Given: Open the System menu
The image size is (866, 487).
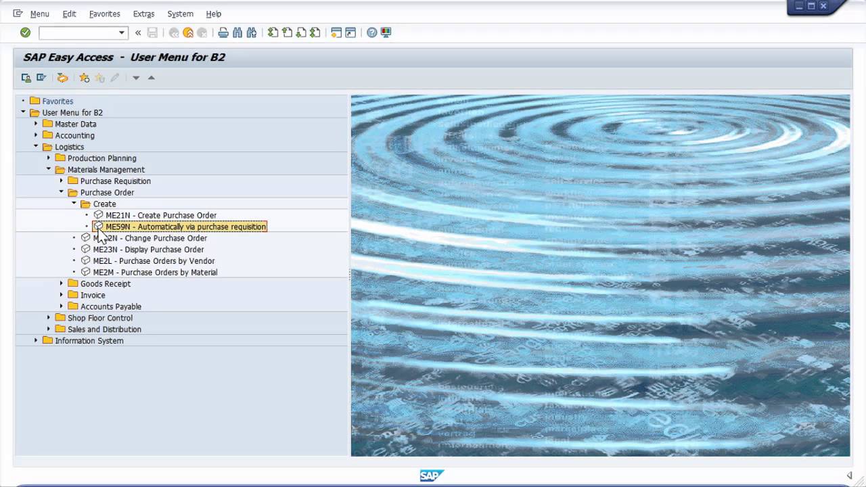Looking at the screenshot, I should point(180,14).
